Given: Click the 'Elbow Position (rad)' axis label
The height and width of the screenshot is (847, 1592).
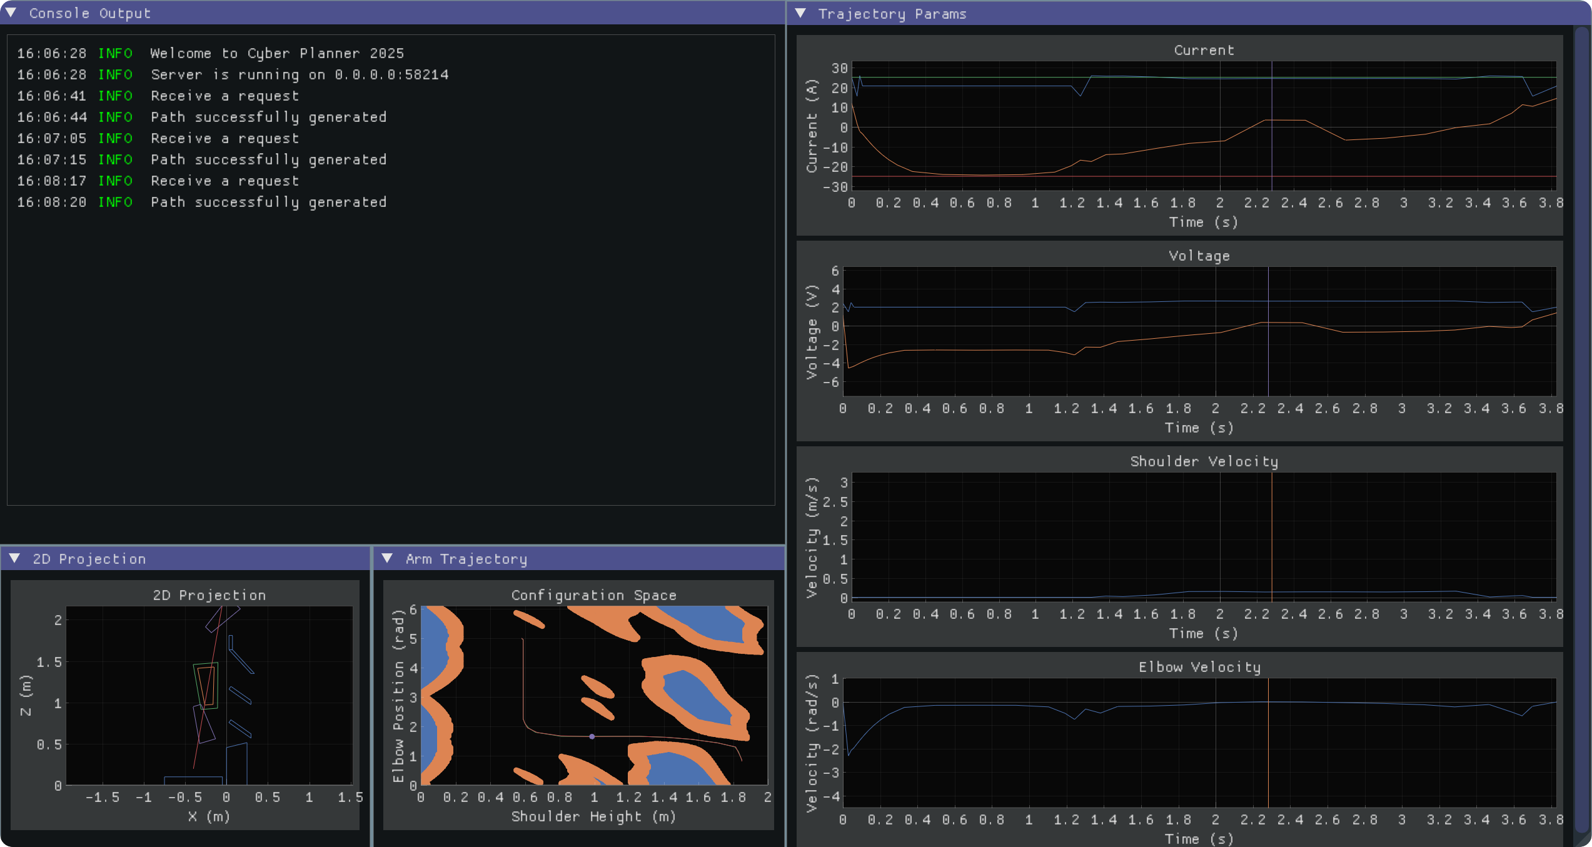Looking at the screenshot, I should pos(398,695).
